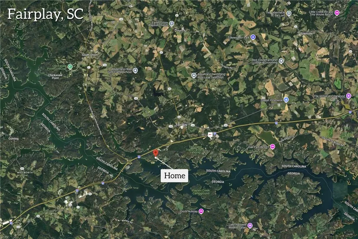Select the Little Creek RV Resort pin

[x=337, y=13]
